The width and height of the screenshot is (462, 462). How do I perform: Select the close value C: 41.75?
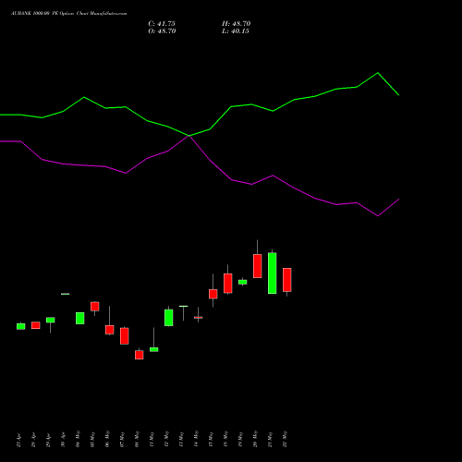click(162, 24)
